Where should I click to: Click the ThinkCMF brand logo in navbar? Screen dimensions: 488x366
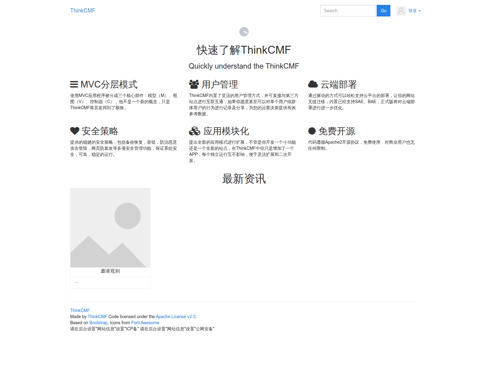[83, 11]
